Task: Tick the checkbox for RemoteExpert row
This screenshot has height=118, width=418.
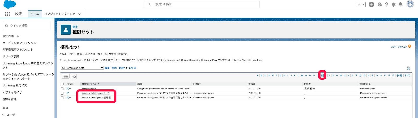Action: click(x=62, y=89)
